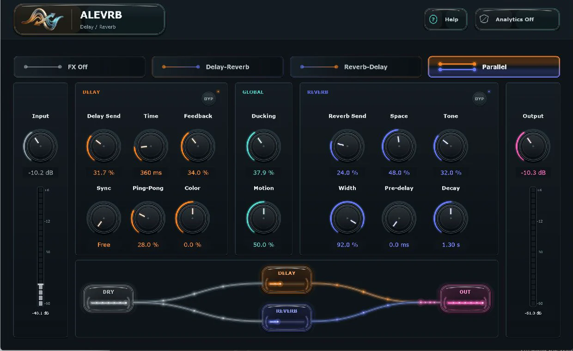This screenshot has width=573, height=351.
Task: Click the 24.0 % reverb send value
Action: (347, 173)
